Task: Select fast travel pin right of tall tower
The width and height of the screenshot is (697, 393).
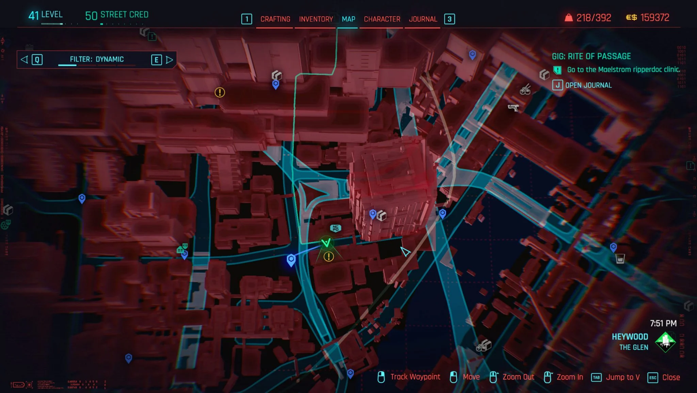Action: pyautogui.click(x=442, y=214)
